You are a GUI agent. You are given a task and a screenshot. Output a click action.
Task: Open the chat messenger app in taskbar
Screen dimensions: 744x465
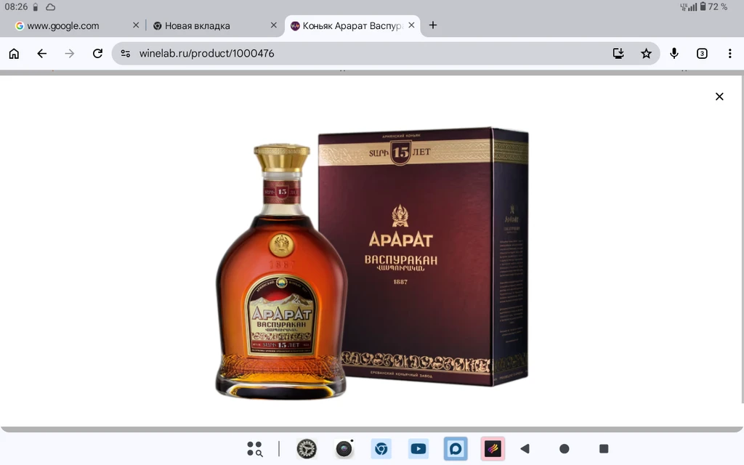[456, 449]
